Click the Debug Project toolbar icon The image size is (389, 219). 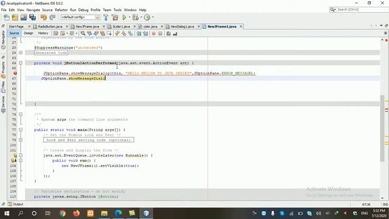coord(136,18)
